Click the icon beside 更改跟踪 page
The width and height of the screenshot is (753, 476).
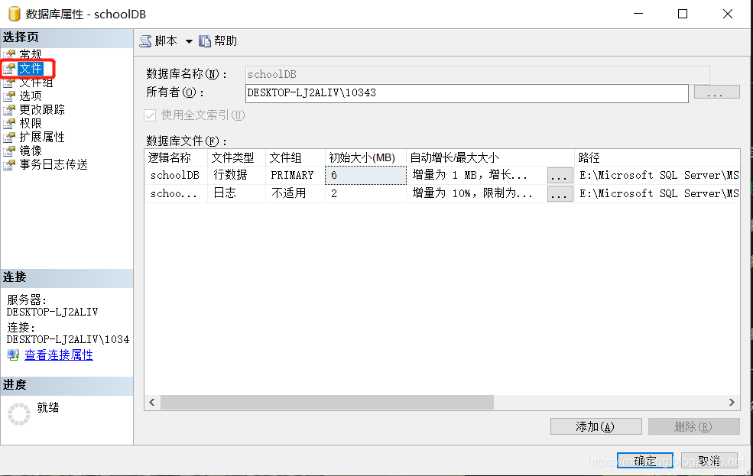click(9, 110)
